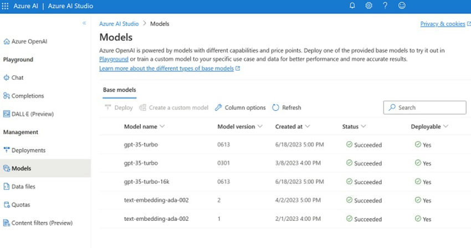Open Created at column sort chevron
This screenshot has height=248, width=471.
[x=308, y=126]
